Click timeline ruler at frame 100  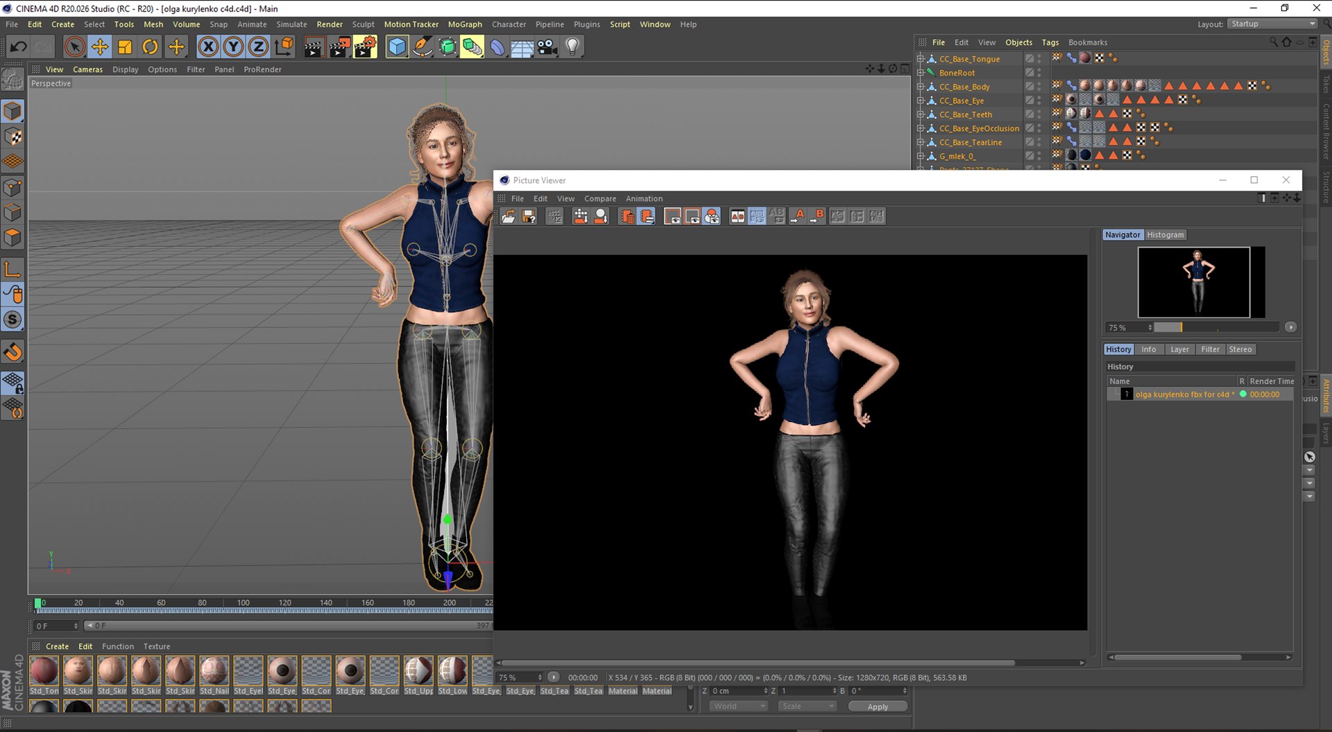243,603
